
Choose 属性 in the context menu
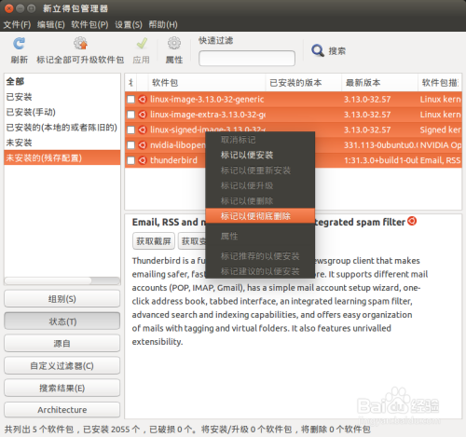(260, 236)
